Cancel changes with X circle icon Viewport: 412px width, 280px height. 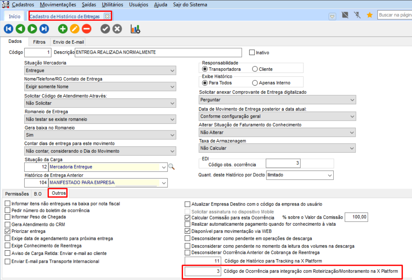117,29
